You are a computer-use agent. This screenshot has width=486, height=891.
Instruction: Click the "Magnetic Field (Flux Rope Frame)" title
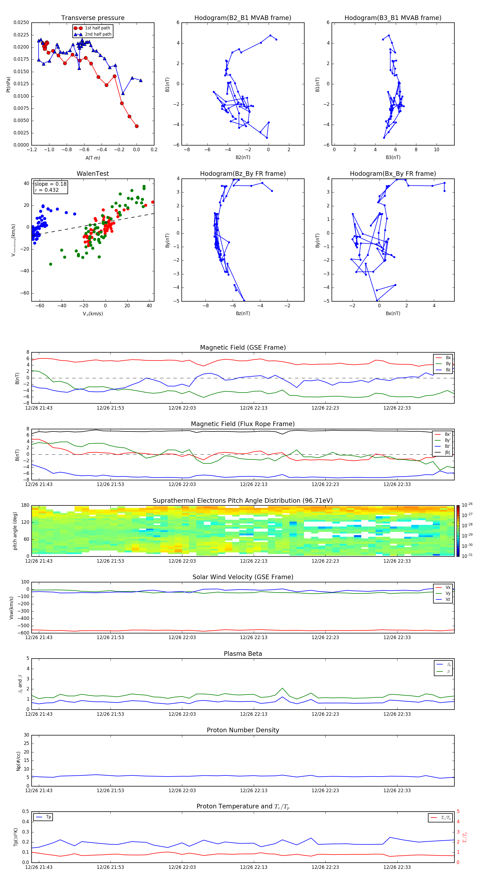coord(243,424)
